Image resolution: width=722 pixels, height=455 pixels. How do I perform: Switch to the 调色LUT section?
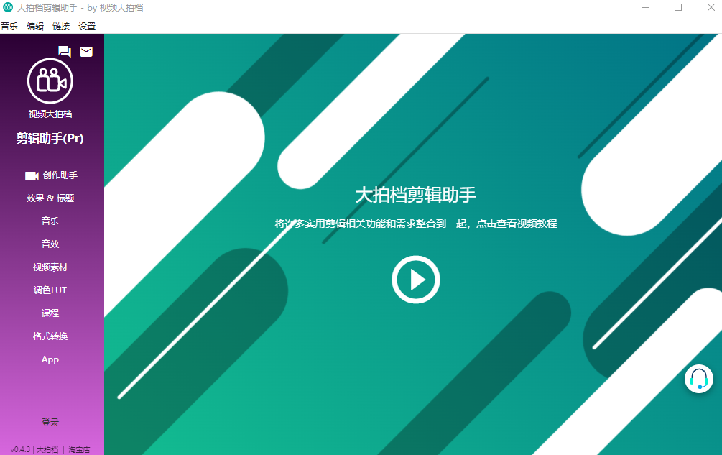tap(50, 290)
